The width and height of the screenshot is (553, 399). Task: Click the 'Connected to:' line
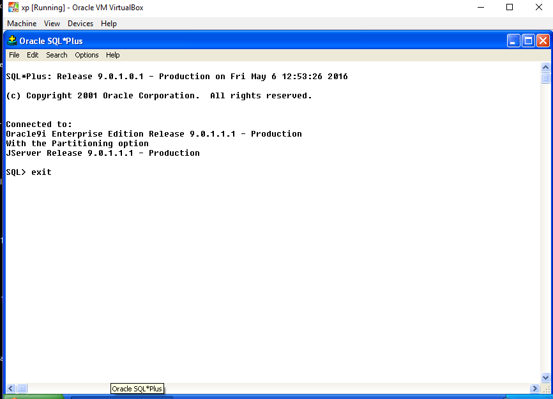[39, 124]
